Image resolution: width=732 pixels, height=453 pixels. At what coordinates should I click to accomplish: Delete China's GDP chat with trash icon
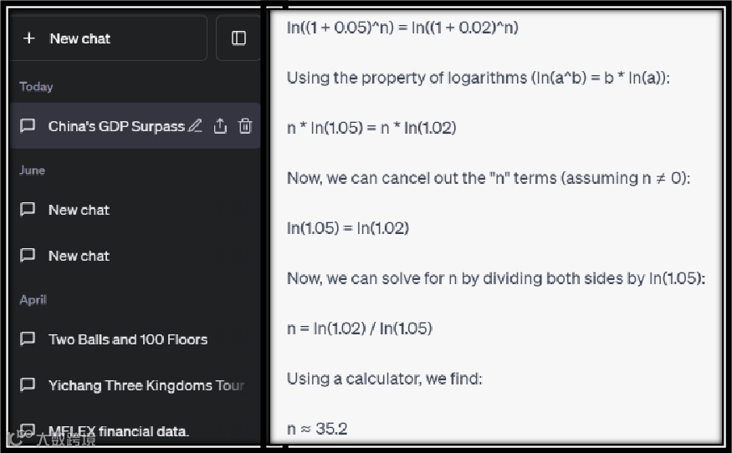[245, 126]
